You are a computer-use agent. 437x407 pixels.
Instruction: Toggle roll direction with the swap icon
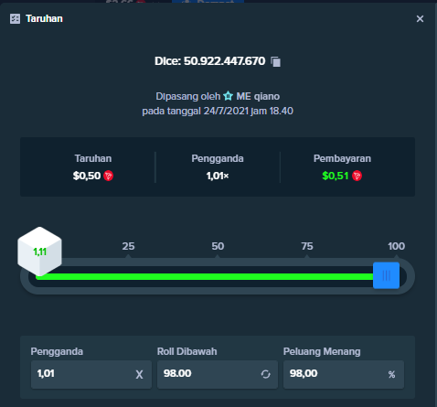(265, 374)
